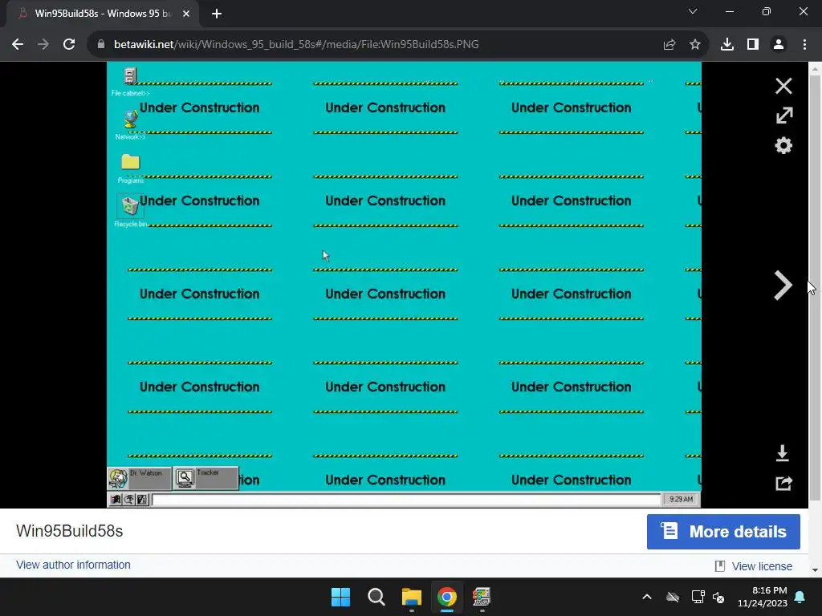Select the Win95Build58s browser tab
This screenshot has height=616, width=822.
pyautogui.click(x=103, y=14)
